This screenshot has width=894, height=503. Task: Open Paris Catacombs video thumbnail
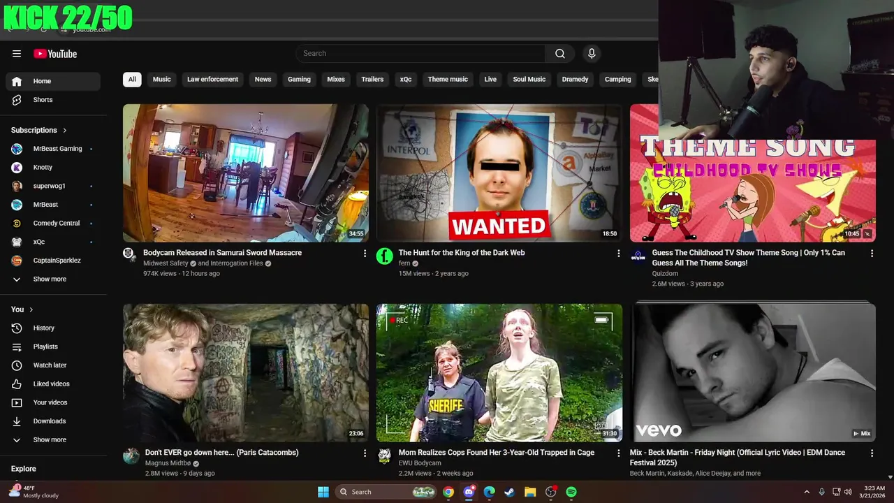(x=246, y=373)
